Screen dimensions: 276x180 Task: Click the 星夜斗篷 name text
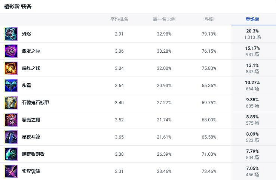click(31, 137)
